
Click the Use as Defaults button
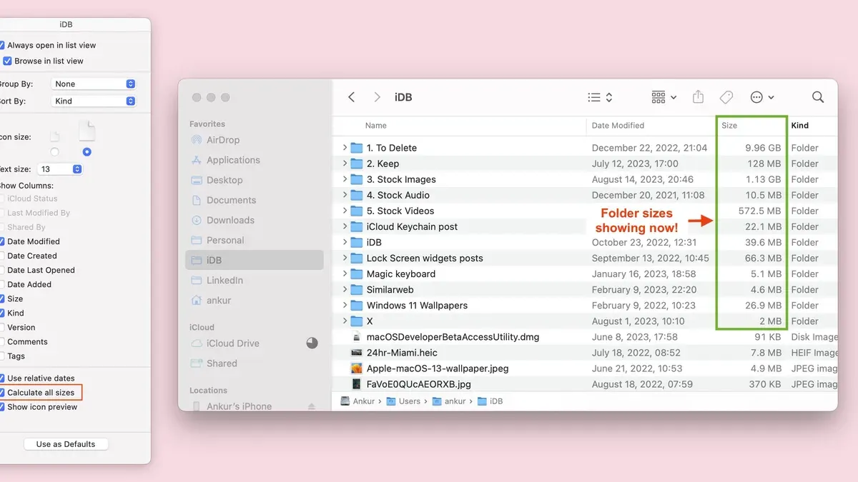(x=65, y=444)
